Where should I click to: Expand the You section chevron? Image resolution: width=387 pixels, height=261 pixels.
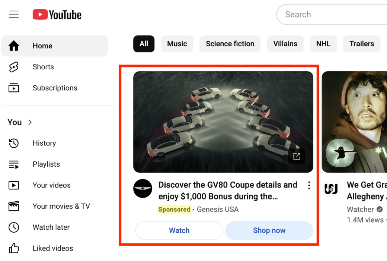[x=30, y=122]
